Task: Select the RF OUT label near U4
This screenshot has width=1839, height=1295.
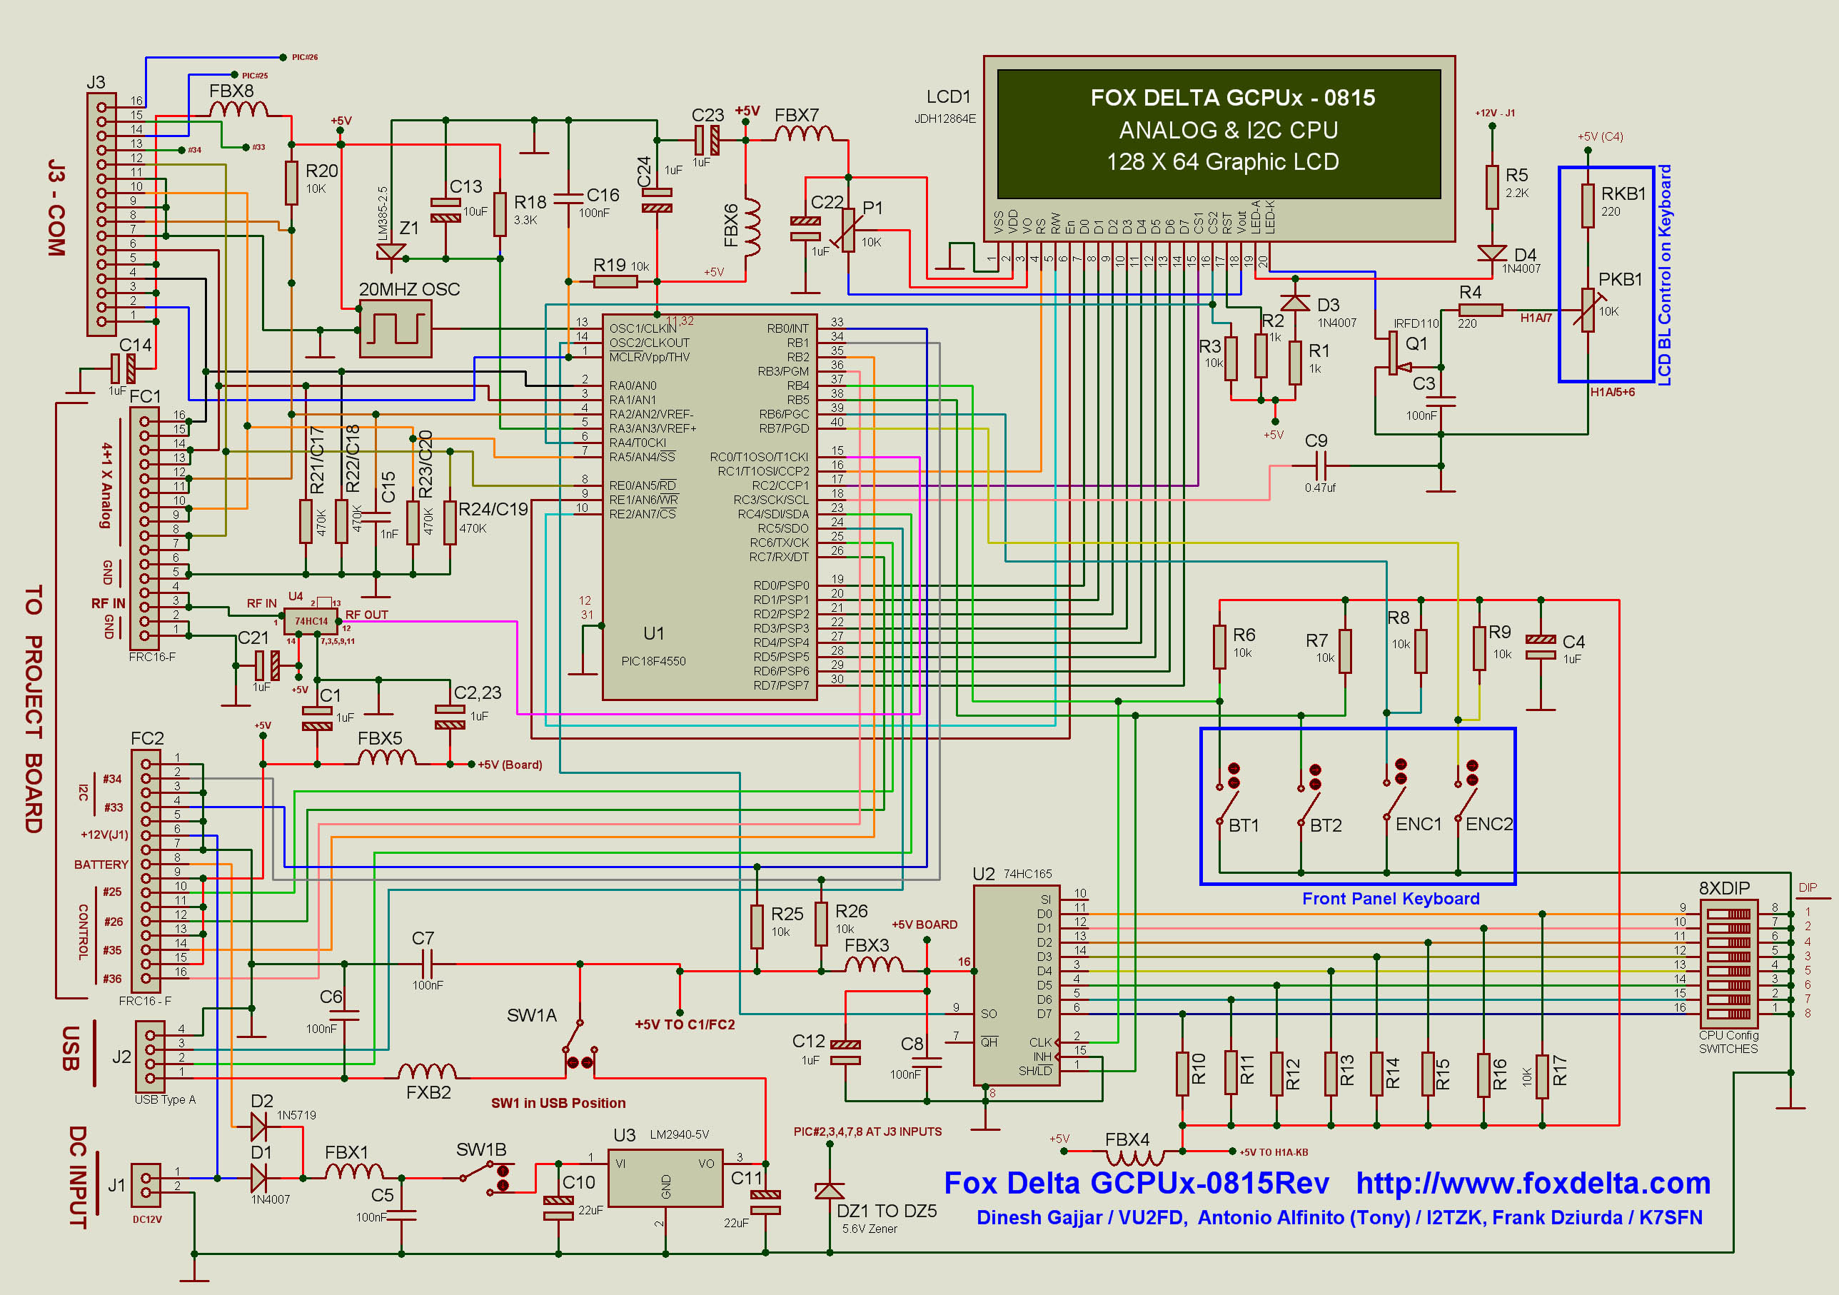Action: [367, 615]
